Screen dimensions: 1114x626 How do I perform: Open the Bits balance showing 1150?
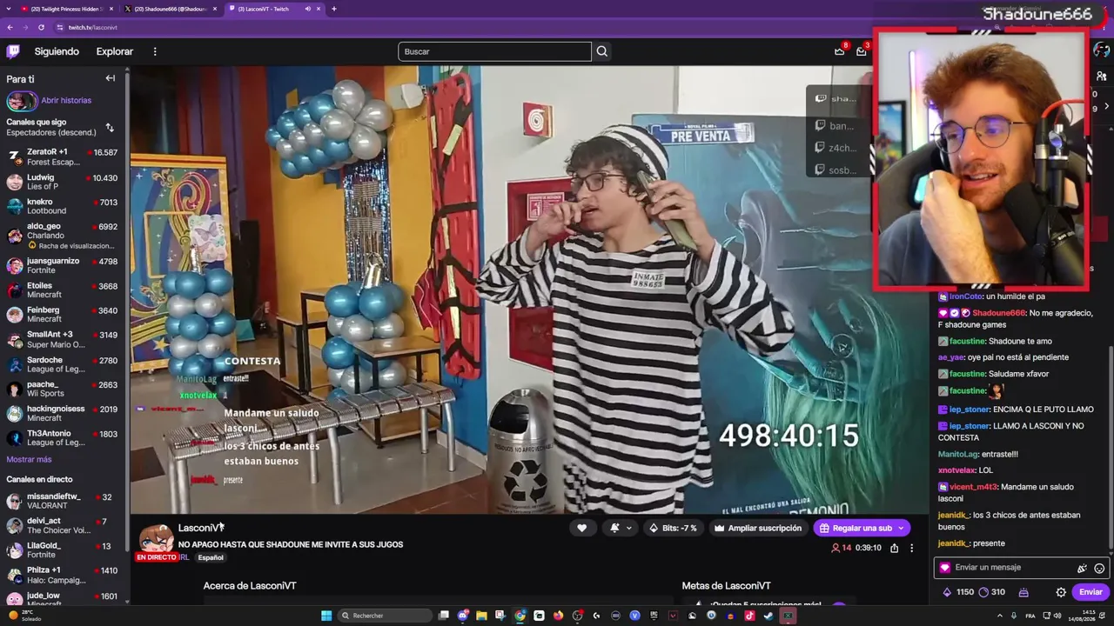[x=958, y=592]
